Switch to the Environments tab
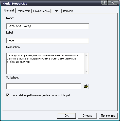 coord(41,11)
